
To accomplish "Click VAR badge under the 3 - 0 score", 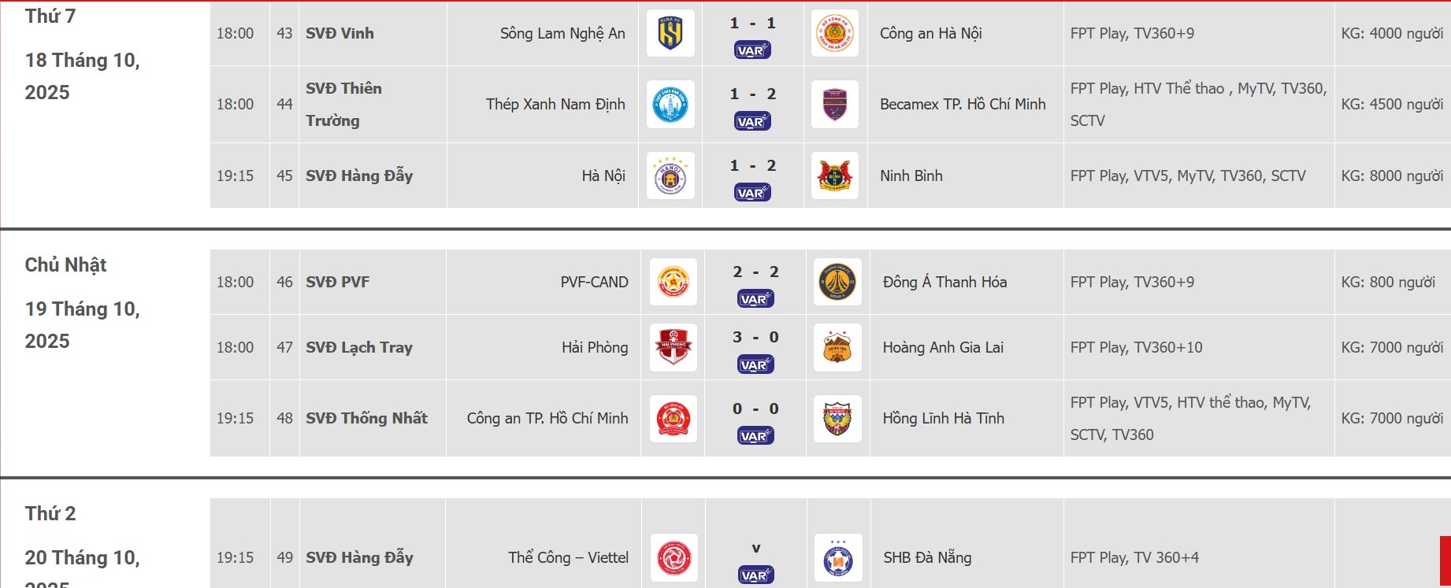I will tap(755, 364).
